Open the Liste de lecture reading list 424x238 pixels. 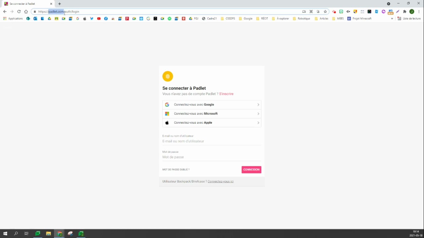(x=409, y=19)
